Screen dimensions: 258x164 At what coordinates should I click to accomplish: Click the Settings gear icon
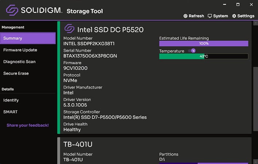[234, 16]
